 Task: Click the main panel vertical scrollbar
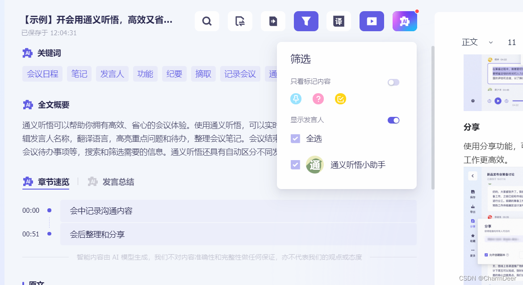[x=433, y=118]
